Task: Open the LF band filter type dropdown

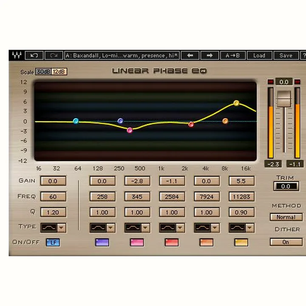Action: pyautogui.click(x=61, y=228)
